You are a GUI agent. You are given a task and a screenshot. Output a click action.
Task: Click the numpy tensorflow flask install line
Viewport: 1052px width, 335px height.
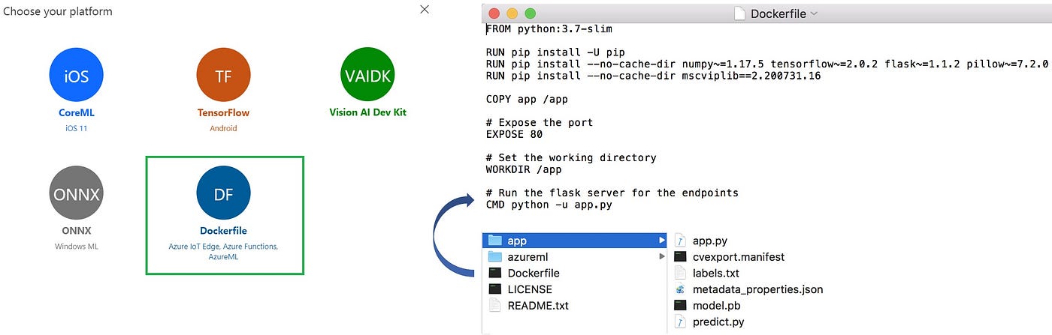766,64
